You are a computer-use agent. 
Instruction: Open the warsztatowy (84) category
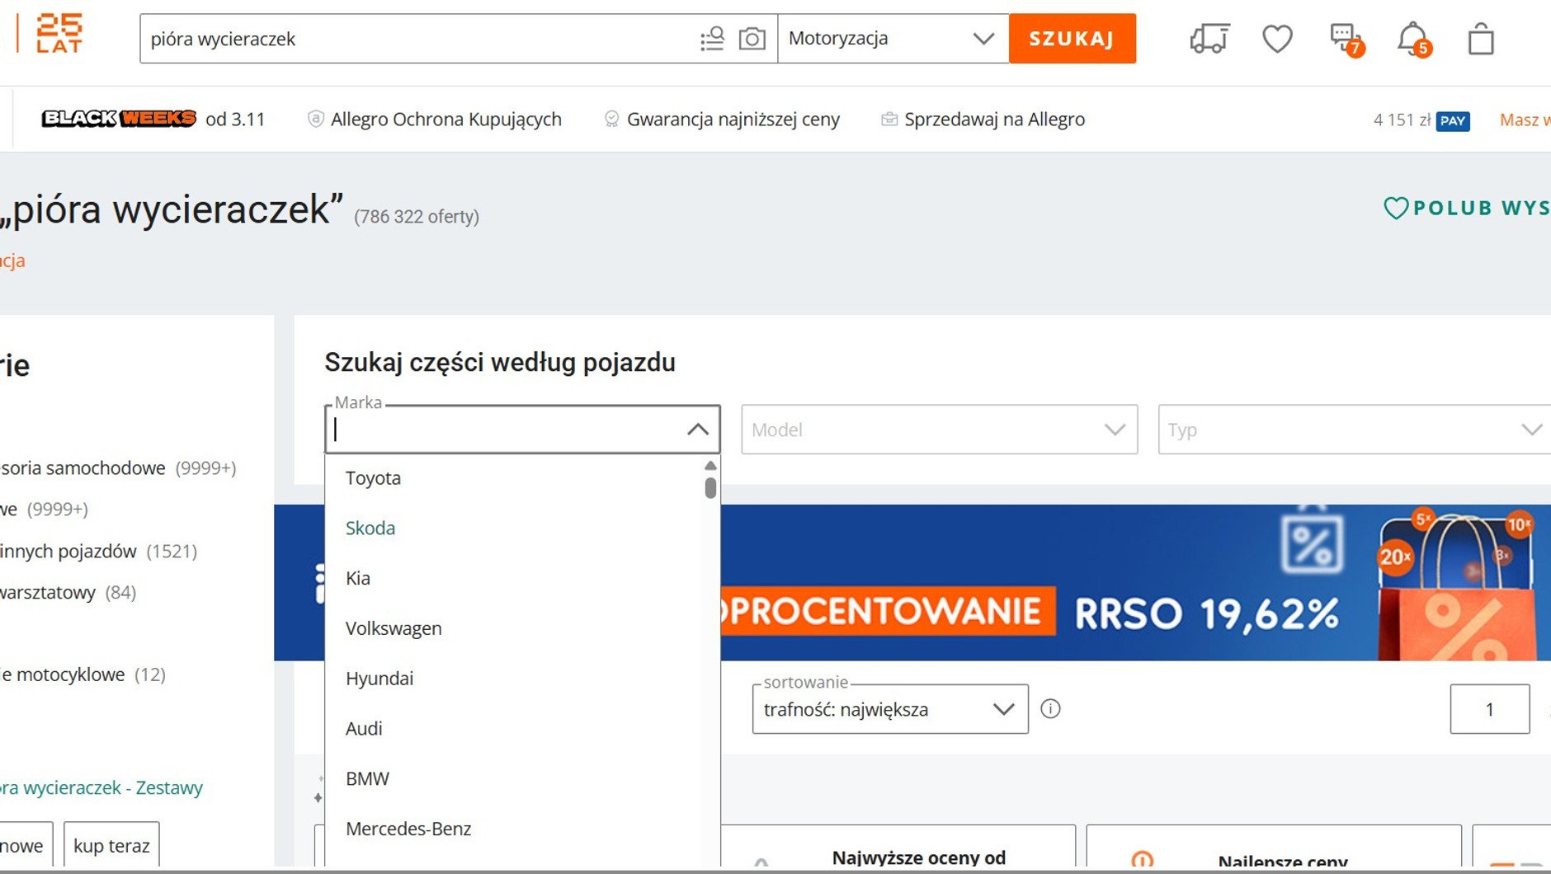click(x=68, y=593)
